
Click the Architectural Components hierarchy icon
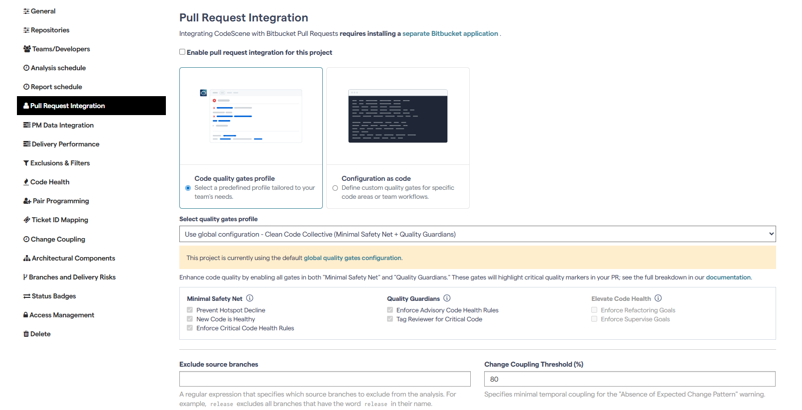[27, 259]
